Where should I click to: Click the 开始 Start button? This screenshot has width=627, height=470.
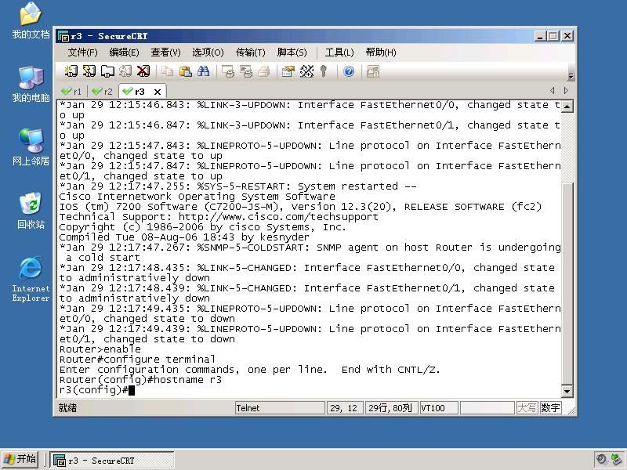coord(20,459)
